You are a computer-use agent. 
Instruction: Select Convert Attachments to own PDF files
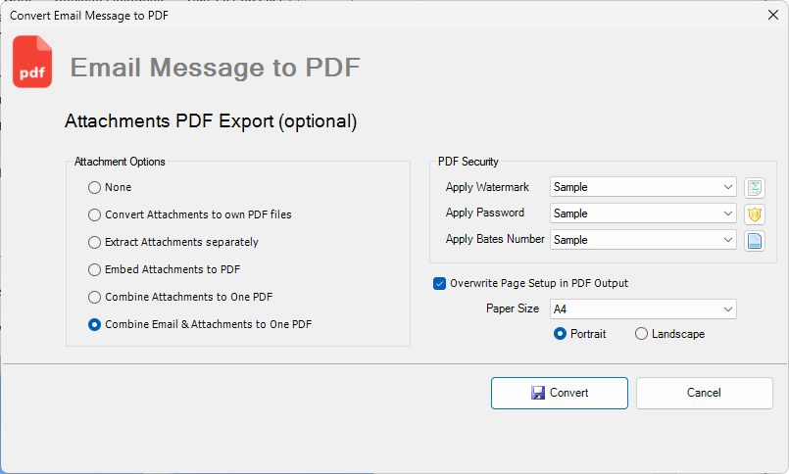click(95, 214)
